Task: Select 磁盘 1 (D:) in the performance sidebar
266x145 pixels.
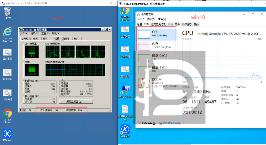Action: coord(156,70)
